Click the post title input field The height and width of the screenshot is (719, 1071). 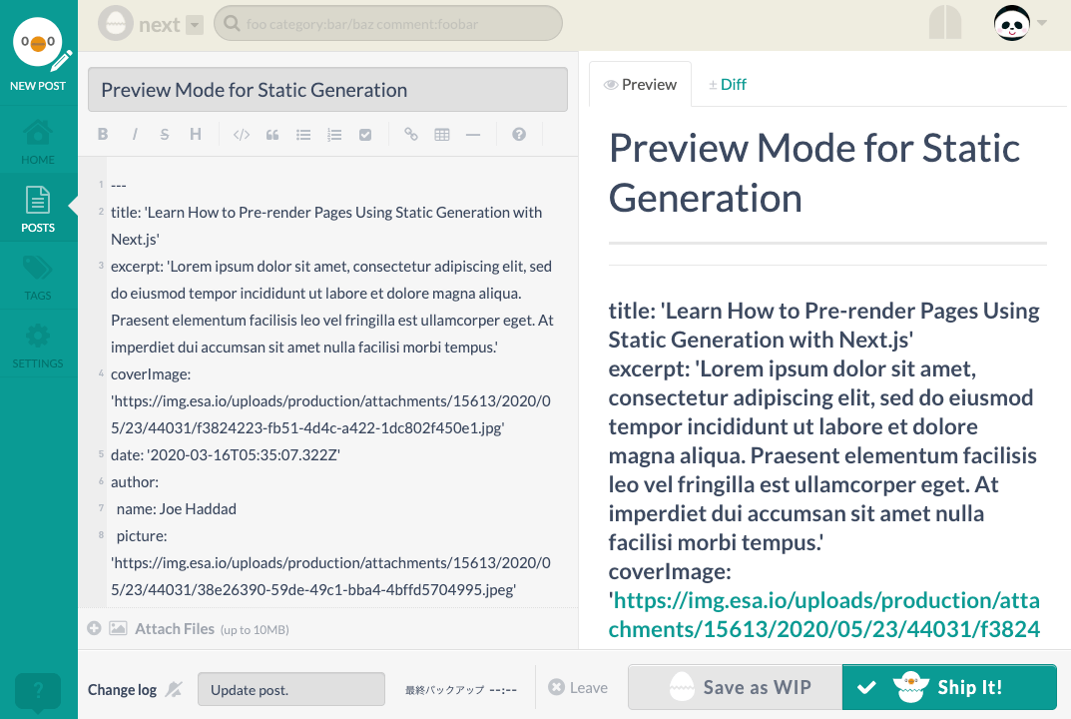pyautogui.click(x=327, y=90)
